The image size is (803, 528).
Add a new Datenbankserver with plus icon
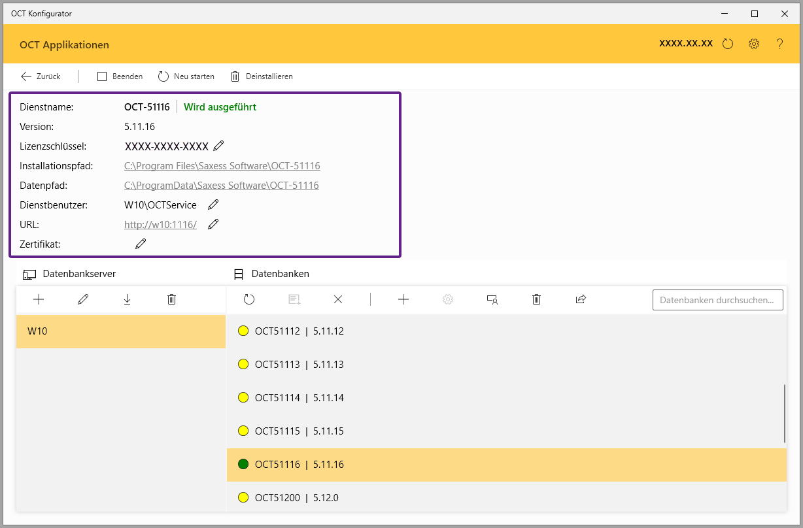(39, 299)
